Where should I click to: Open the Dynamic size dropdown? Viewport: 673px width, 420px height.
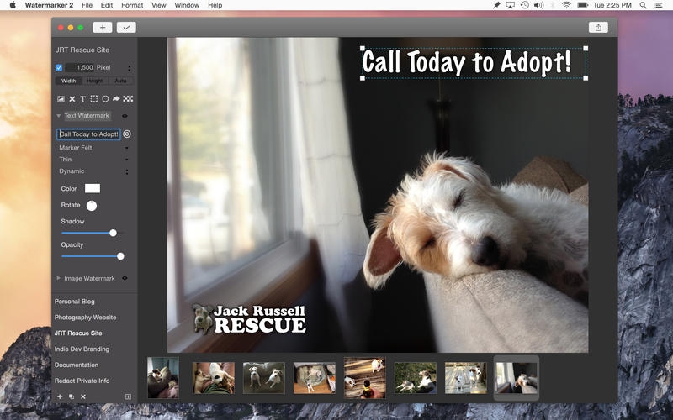93,171
